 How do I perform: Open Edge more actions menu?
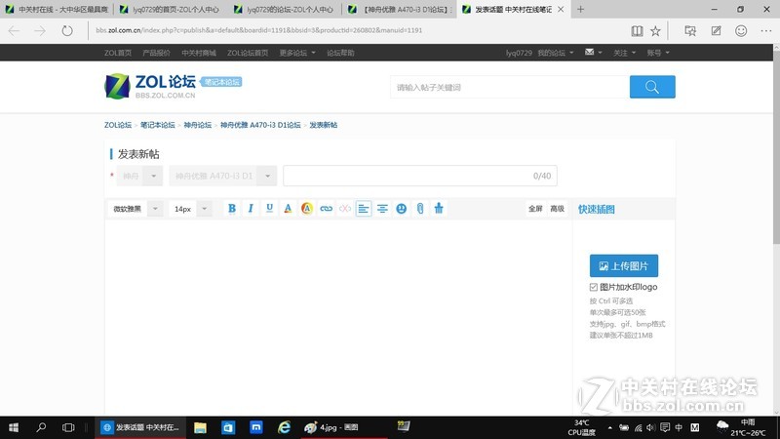coord(766,31)
